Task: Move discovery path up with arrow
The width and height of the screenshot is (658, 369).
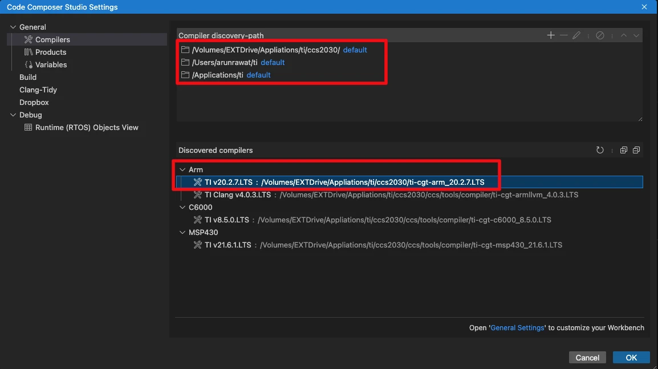Action: pyautogui.click(x=624, y=35)
